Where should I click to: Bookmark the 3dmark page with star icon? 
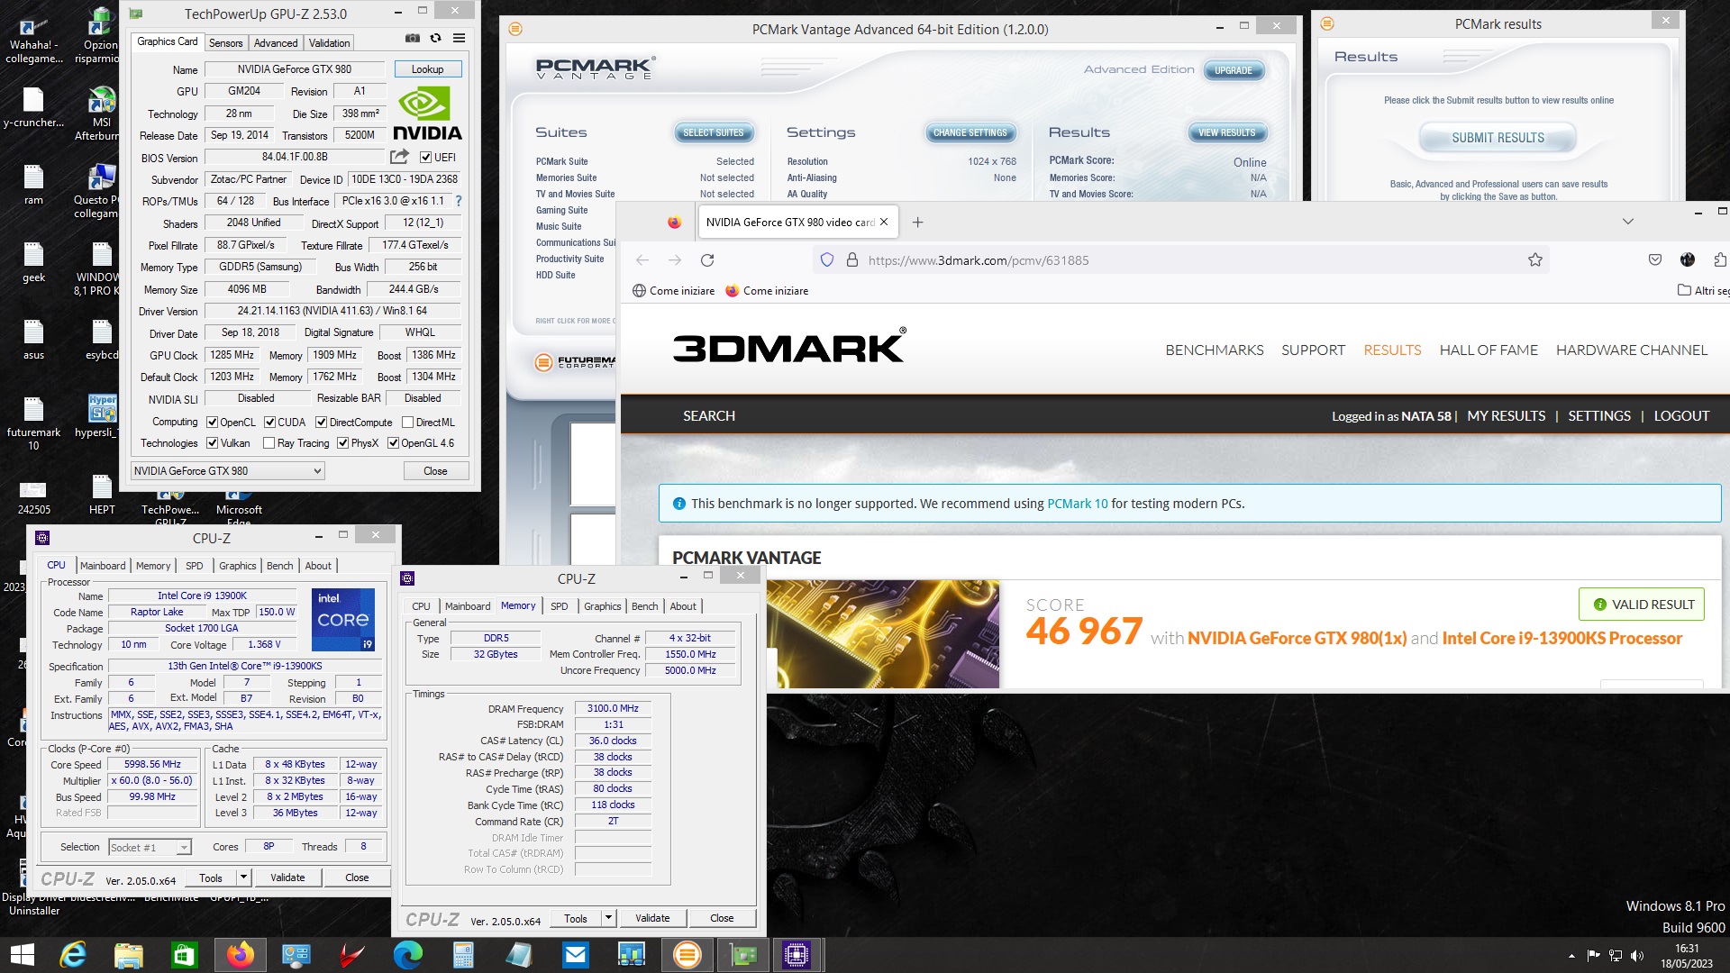[x=1535, y=260]
